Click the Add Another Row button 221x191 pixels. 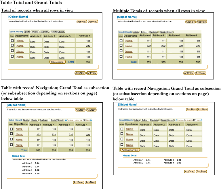tap(130, 150)
